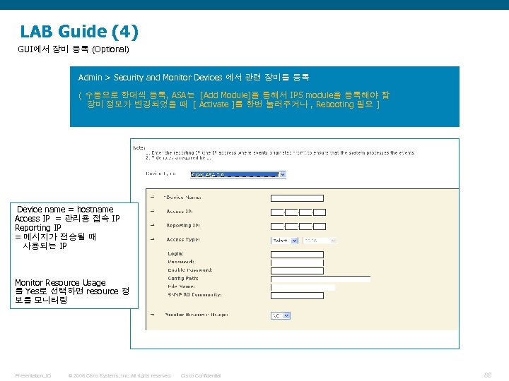Click the arrow icon beside Access Type
Viewport: 509px width, 381px height.
153,239
